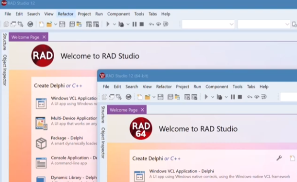The width and height of the screenshot is (297, 182).
Task: Click globe browser icon in back window toolbar
Action: [30, 24]
